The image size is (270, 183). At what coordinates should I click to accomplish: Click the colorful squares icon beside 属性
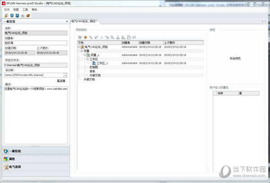(6, 159)
